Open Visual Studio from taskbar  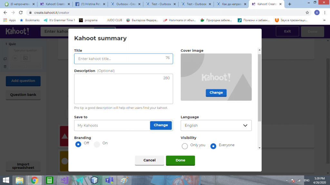(x=64, y=180)
